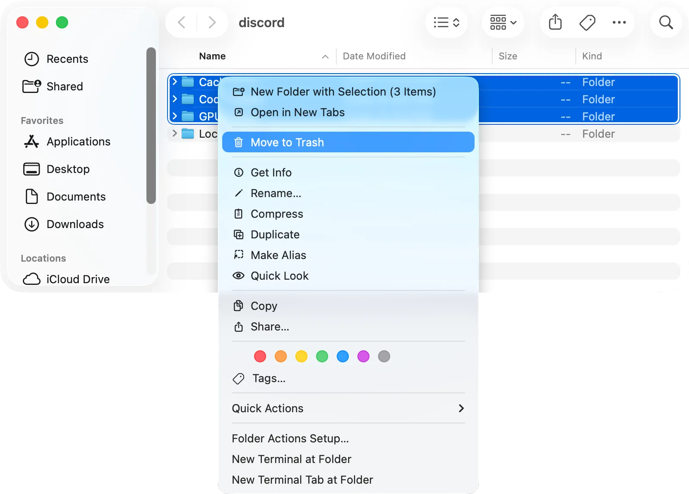
Task: Apply the blue tag color
Action: [x=343, y=356]
